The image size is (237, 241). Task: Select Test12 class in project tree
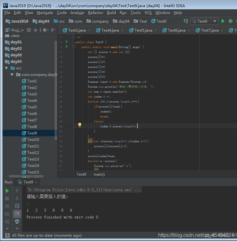[30, 153]
